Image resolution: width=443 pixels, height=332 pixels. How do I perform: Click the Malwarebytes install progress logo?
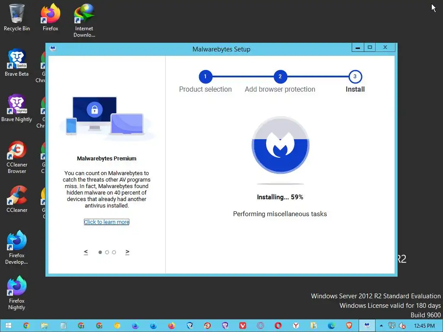click(x=280, y=145)
